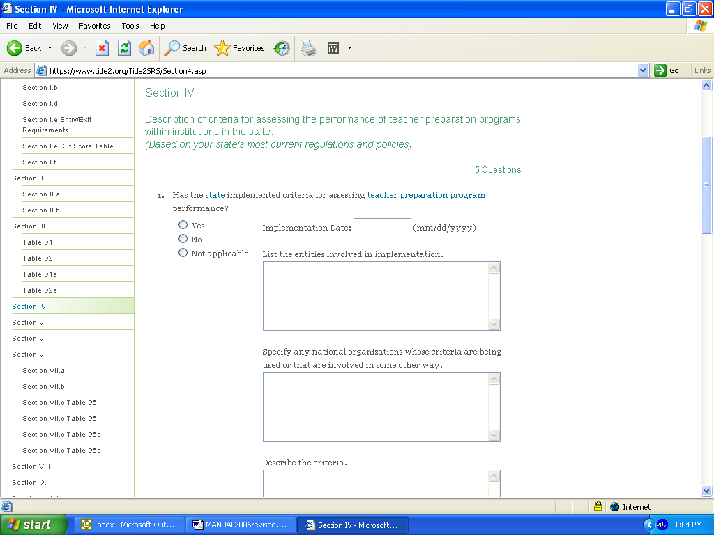Screen dimensions: 714x535
Task: Open the History clock icon
Action: [x=282, y=48]
